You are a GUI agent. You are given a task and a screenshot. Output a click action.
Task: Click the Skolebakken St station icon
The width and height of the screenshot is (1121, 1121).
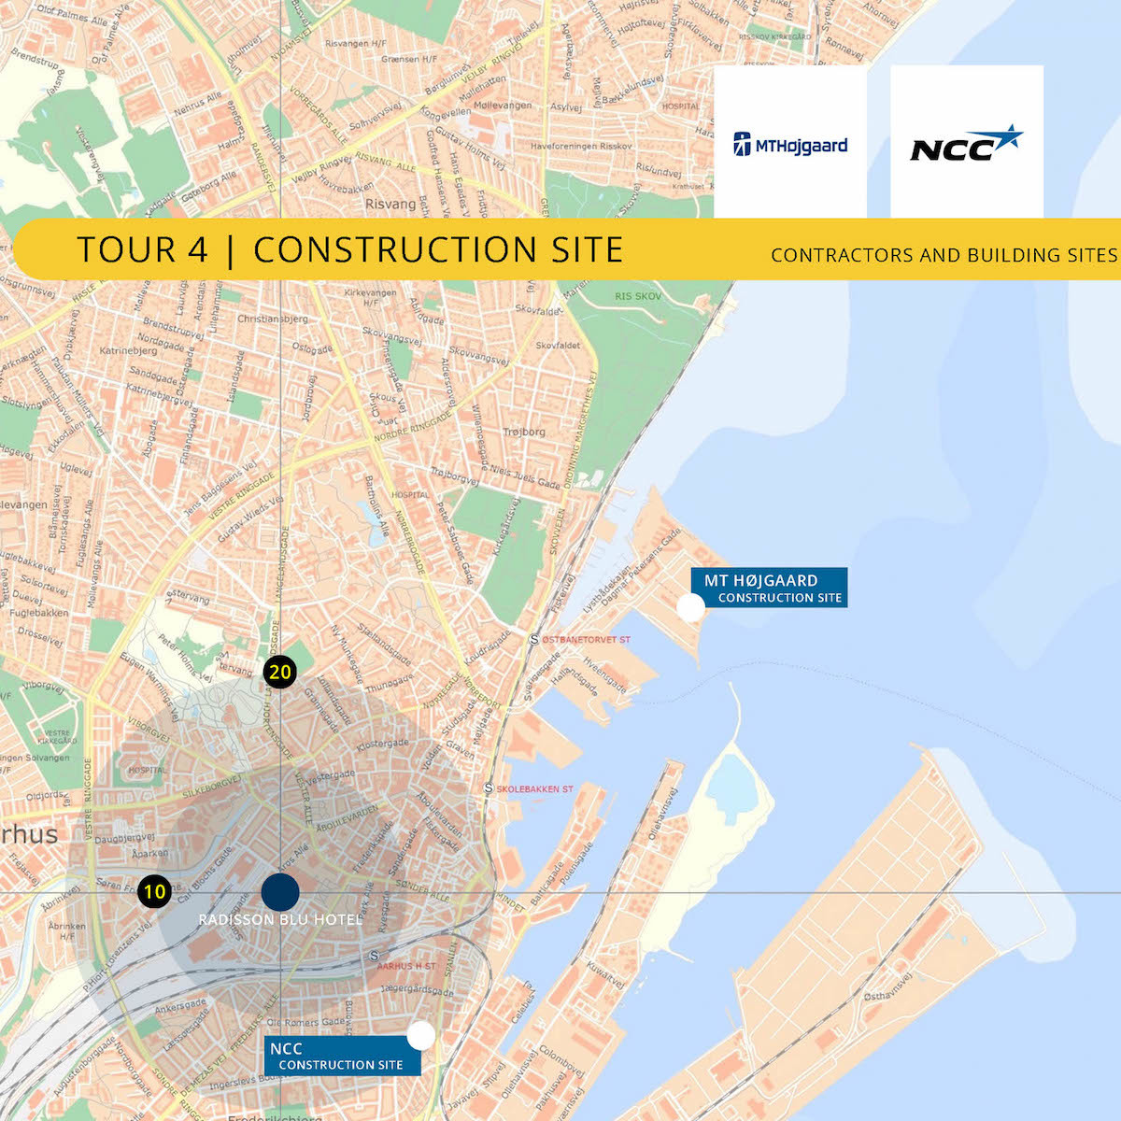(x=488, y=788)
